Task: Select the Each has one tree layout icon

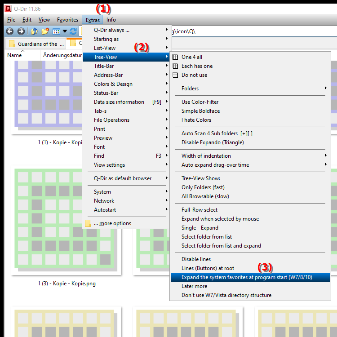Action: coord(175,66)
